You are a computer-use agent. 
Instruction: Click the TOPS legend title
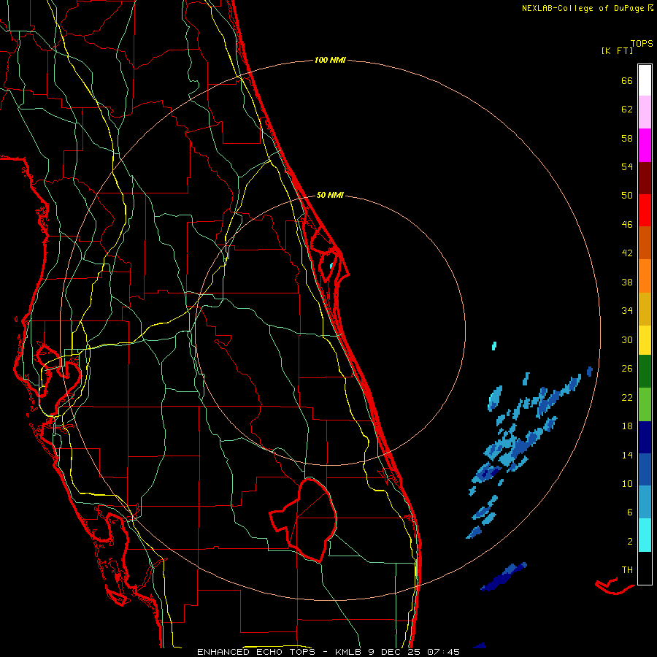coord(642,43)
